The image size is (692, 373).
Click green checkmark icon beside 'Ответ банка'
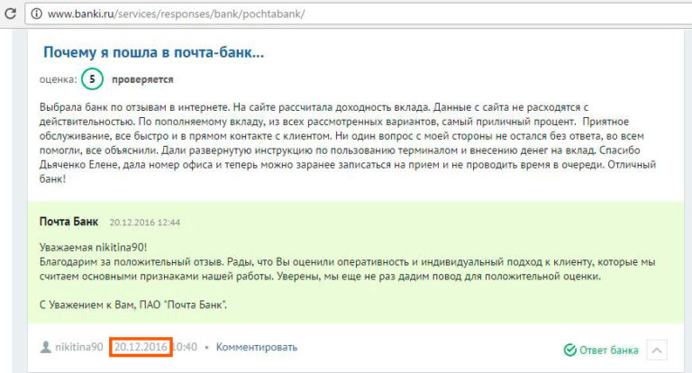569,350
